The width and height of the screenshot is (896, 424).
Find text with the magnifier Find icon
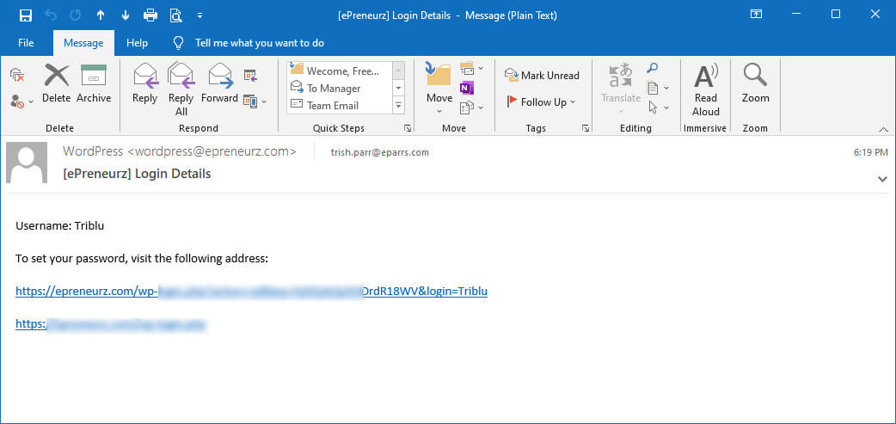point(652,69)
